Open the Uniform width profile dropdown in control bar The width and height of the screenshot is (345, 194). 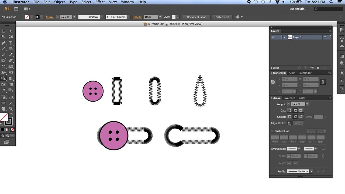click(x=102, y=17)
